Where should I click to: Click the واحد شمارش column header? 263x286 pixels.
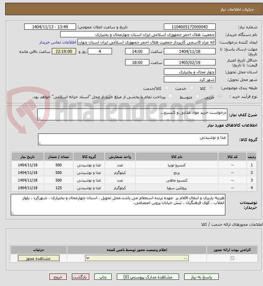tap(120, 157)
